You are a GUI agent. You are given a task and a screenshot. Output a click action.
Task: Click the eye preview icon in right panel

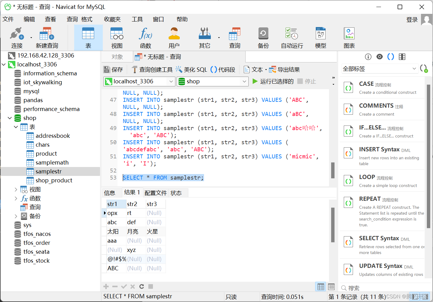tap(379, 57)
